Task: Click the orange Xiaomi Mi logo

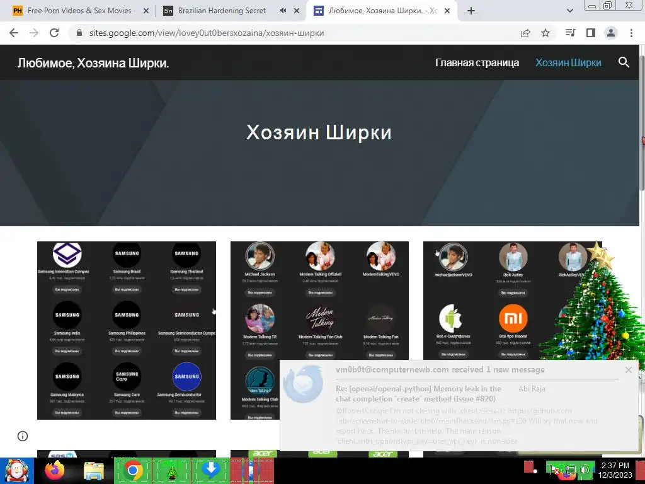Action: click(x=513, y=318)
